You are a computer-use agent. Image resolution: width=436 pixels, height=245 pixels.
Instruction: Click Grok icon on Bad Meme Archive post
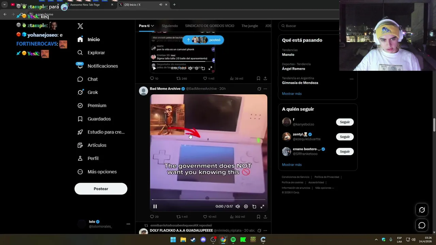coord(259,89)
